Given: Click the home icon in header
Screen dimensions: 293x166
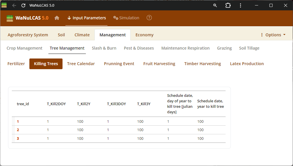Looking at the screenshot, I should [57, 18].
